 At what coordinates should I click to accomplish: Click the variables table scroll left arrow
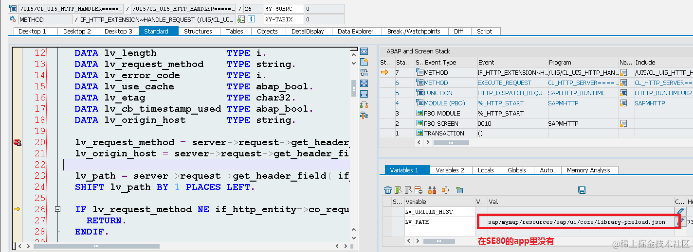[x=409, y=241]
